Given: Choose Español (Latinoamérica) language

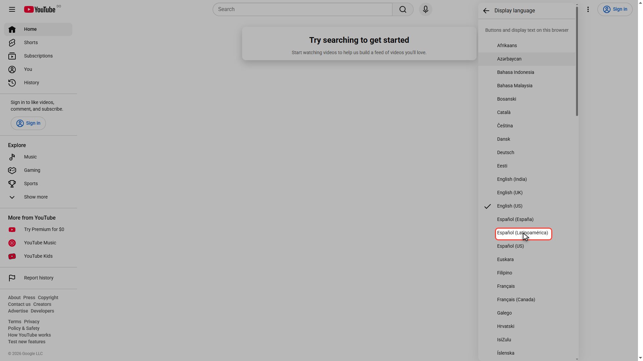Looking at the screenshot, I should (x=527, y=233).
